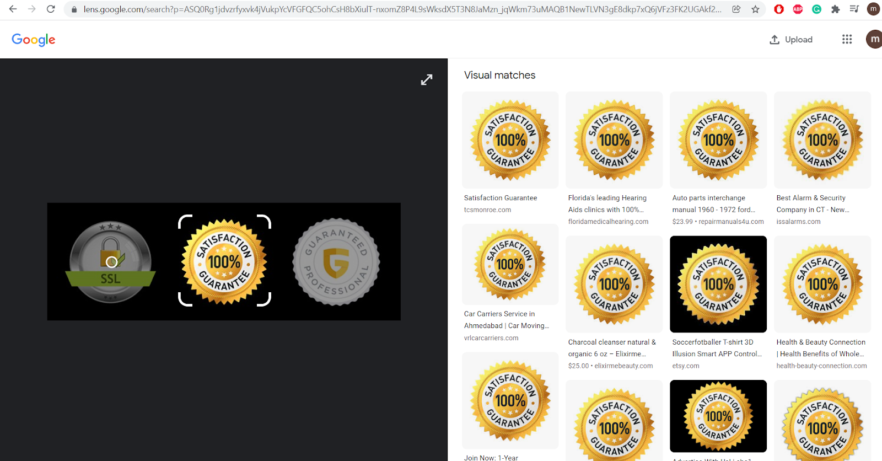Open Best Alarm & Security Company result
This screenshot has width=882, height=461.
click(x=813, y=204)
